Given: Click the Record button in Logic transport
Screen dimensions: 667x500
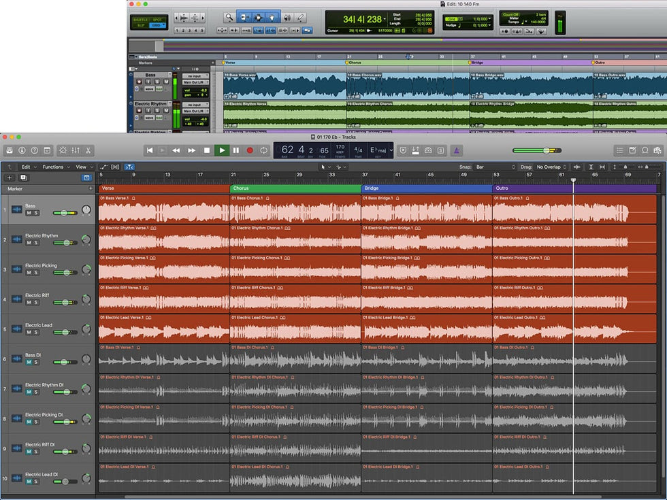Looking at the screenshot, I should pos(250,150).
